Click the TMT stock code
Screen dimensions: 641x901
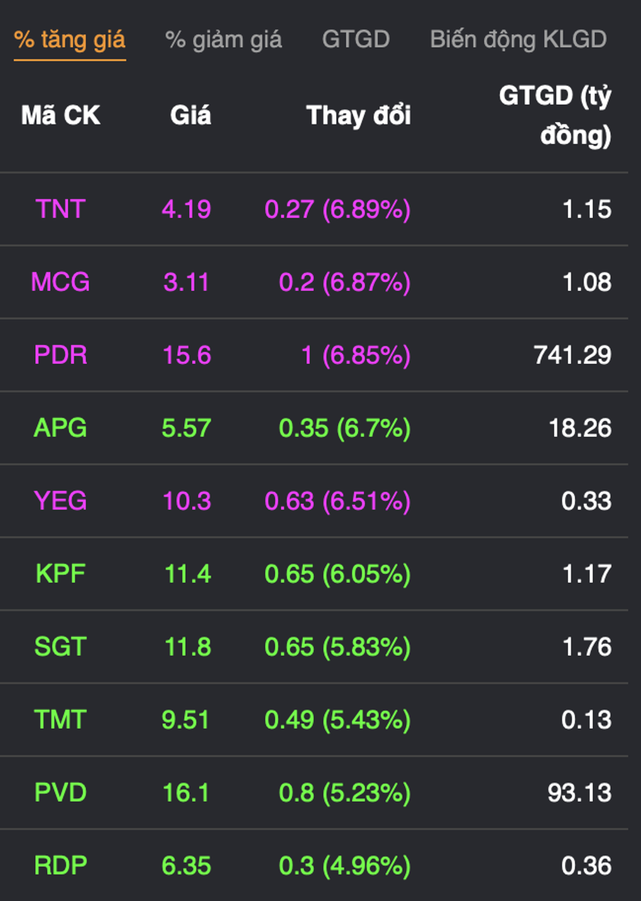click(x=60, y=719)
